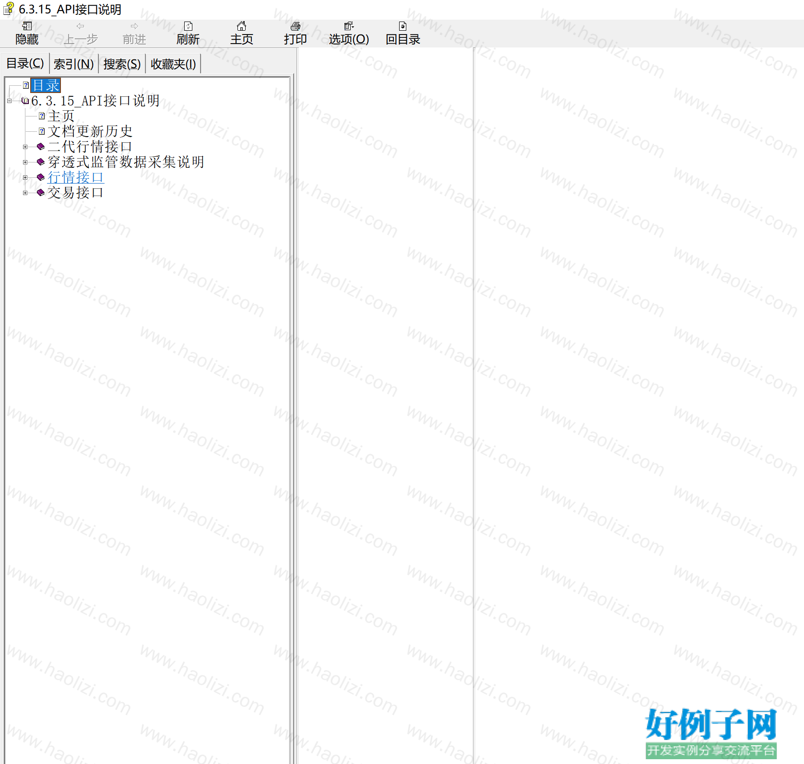Click the 上一步 (Back) arrow icon
Viewport: 804px width, 764px height.
coord(81,26)
